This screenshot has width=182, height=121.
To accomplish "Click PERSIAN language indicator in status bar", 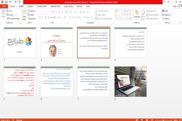I will tap(19, 120).
